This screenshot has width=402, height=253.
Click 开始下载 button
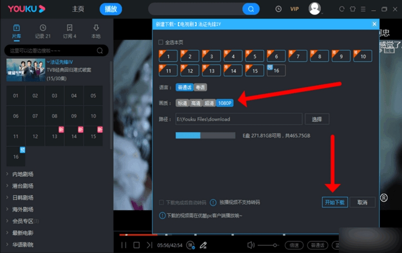pos(335,202)
